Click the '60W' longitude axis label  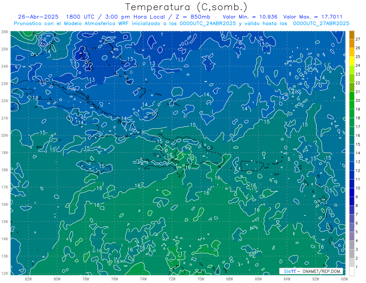click(x=344, y=279)
